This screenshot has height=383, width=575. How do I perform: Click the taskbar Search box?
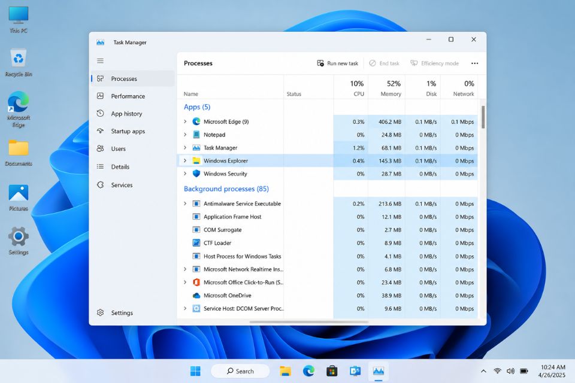240,371
